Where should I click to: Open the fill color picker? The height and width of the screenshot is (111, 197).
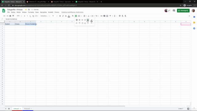coord(73,16)
